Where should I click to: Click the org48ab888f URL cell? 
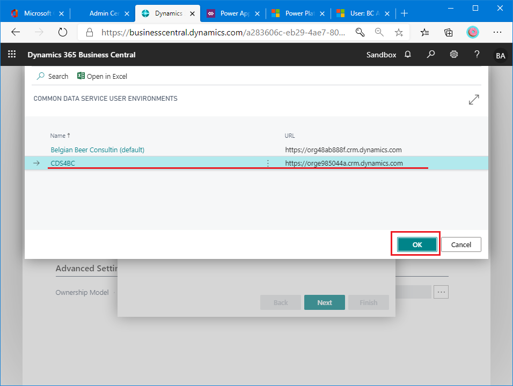pos(343,150)
